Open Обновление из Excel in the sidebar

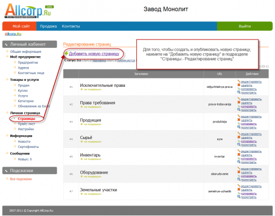click(34, 106)
